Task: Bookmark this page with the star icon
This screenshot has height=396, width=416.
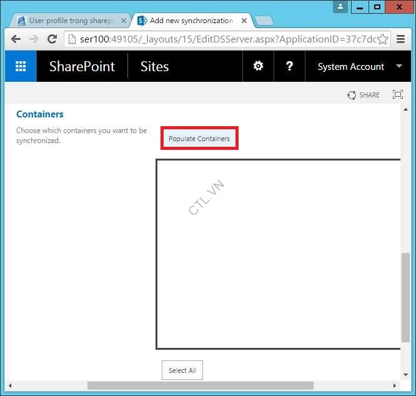Action: point(382,39)
